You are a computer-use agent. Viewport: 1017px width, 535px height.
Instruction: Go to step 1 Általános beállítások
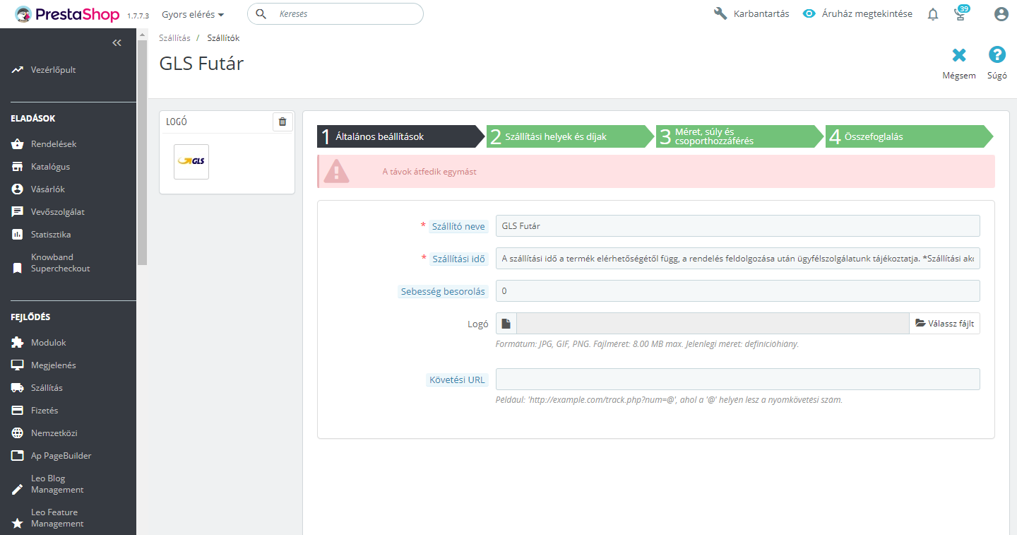[401, 136]
